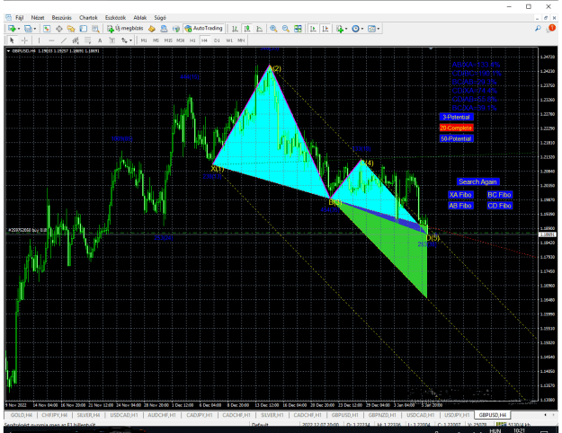Toggle the Navigator window icon

[x=71, y=29]
